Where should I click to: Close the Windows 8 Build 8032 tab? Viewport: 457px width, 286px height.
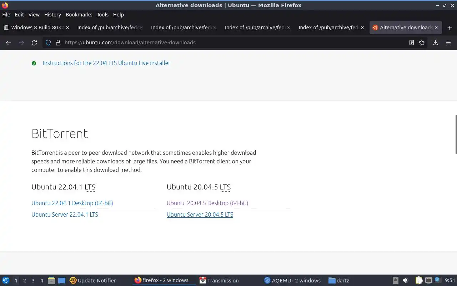click(x=67, y=28)
